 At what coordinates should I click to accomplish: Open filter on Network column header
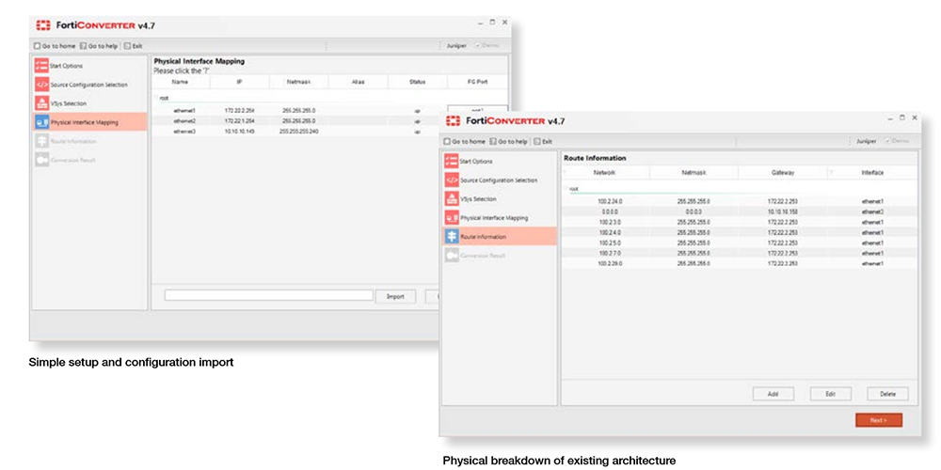coord(564,172)
